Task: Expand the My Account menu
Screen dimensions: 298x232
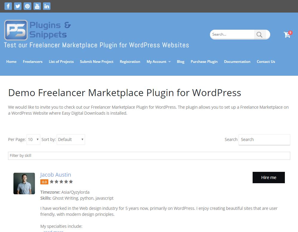Action: [x=158, y=62]
